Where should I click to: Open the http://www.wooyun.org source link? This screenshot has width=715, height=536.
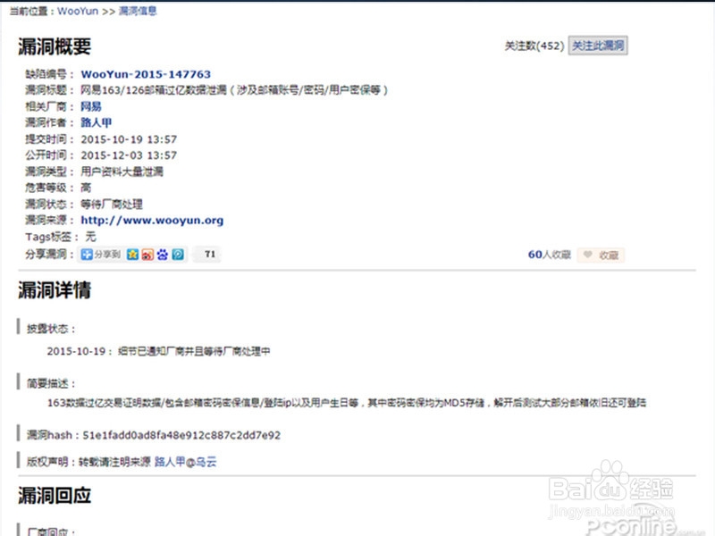point(152,221)
